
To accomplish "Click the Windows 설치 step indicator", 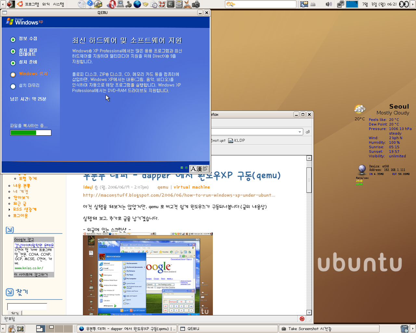I will 13,75.
